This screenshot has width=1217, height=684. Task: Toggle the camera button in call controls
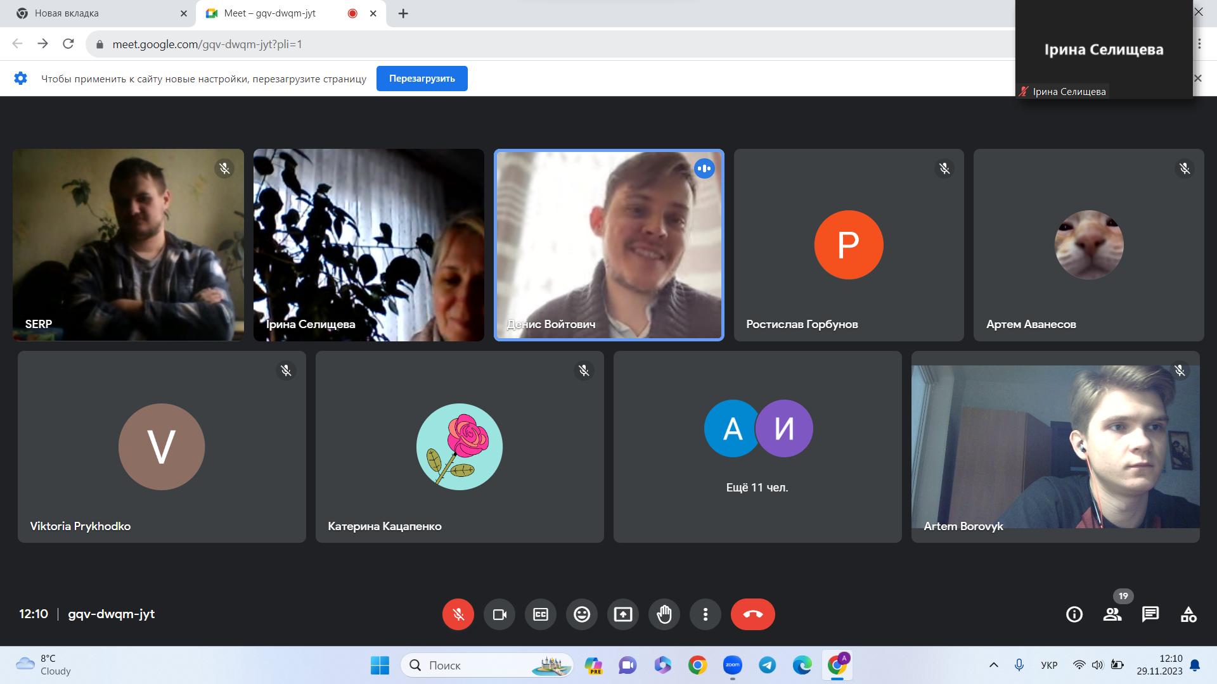(499, 614)
